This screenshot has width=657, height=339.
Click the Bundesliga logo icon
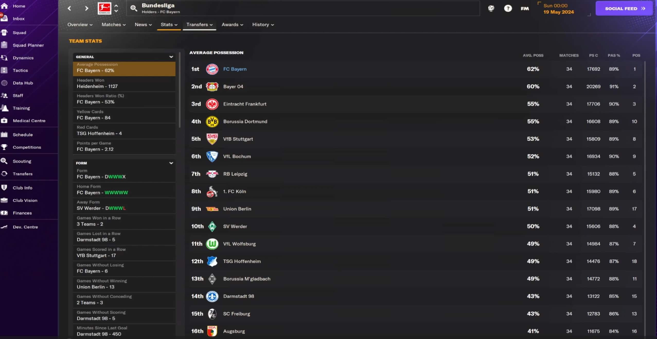(104, 8)
